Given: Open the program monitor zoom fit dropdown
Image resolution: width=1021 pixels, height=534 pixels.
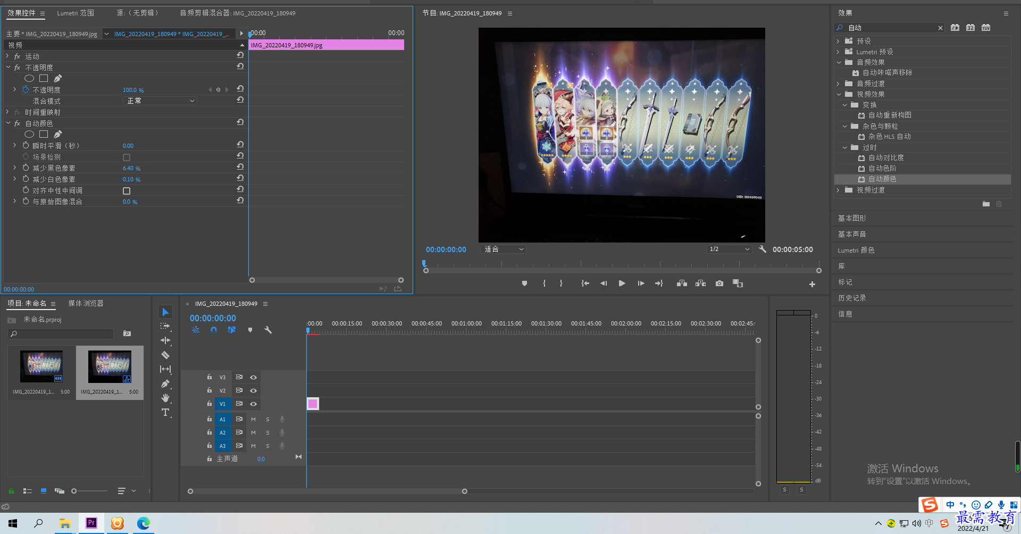Looking at the screenshot, I should click(x=503, y=249).
